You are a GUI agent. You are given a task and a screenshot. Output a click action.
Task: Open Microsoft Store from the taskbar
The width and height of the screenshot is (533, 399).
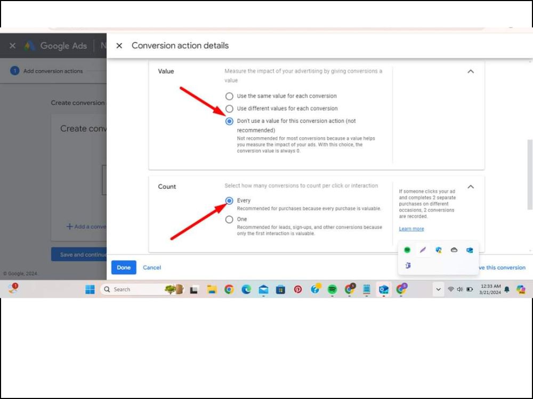coord(280,289)
